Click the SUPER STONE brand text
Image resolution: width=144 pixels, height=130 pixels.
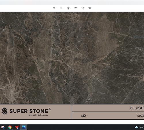[29, 111]
